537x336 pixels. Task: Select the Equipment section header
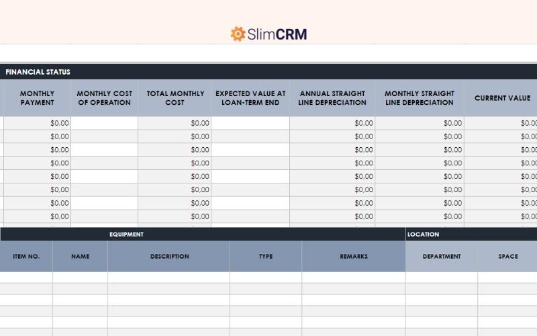[126, 235]
